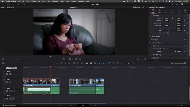Image resolution: width=190 pixels, height=107 pixels.
Task: Open the Audio tab in Inspector
Action: (x=159, y=11)
